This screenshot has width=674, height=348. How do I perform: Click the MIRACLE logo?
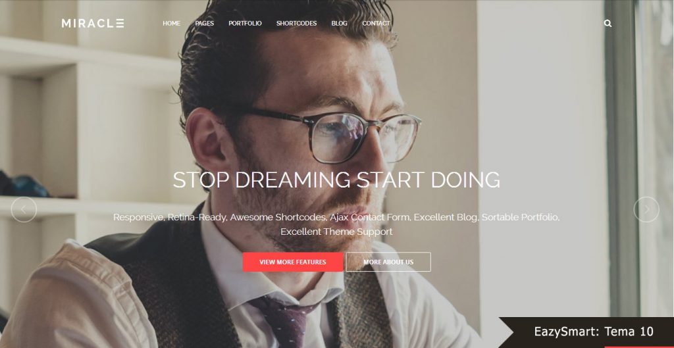point(93,23)
